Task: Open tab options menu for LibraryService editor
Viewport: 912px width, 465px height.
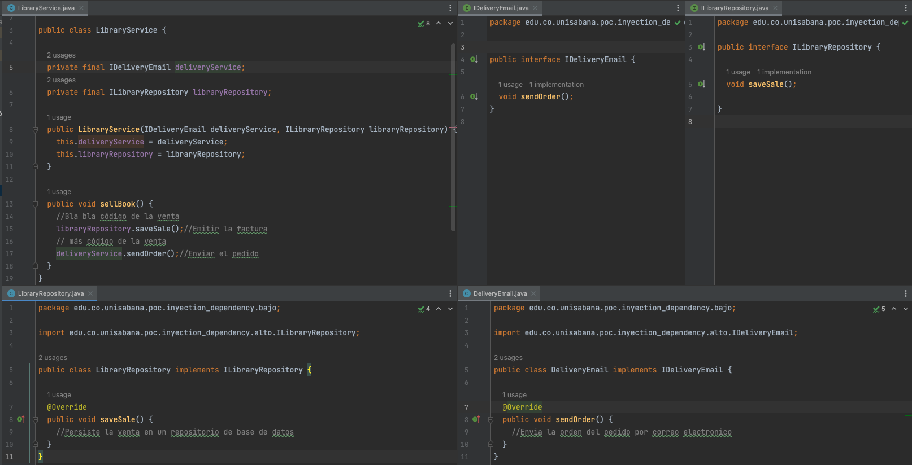Action: tap(450, 8)
